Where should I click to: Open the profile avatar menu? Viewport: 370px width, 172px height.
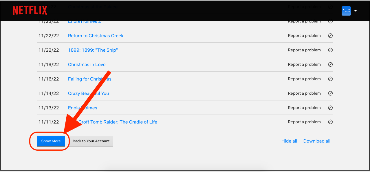(x=346, y=11)
